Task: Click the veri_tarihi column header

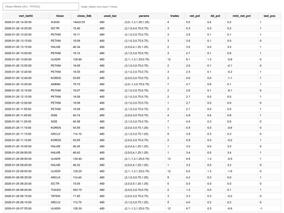Action: pos(26,16)
